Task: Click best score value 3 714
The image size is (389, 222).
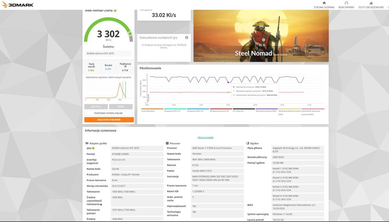Action: click(x=125, y=70)
